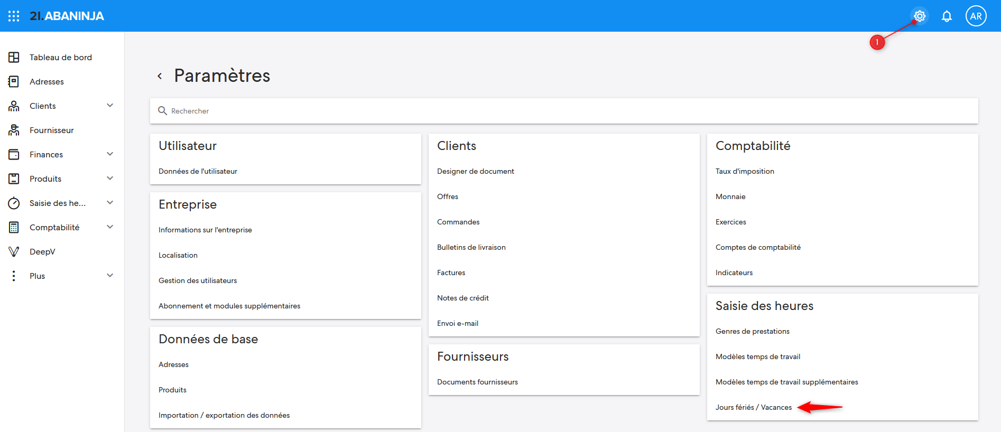The width and height of the screenshot is (1001, 432).
Task: Expand the Finances sidebar section
Action: [110, 154]
